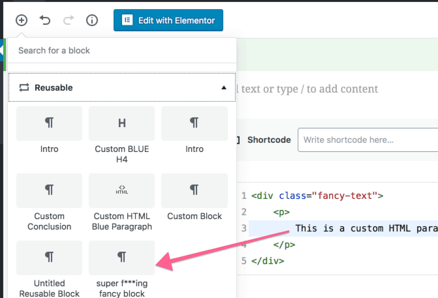Open the content structure info icon
The height and width of the screenshot is (298, 438).
92,20
